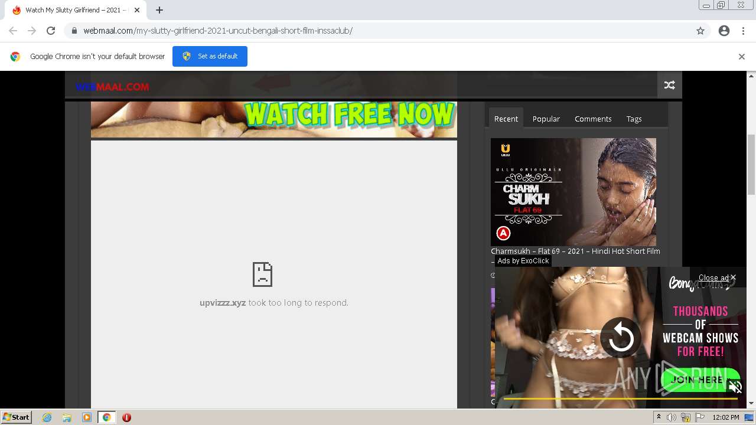Viewport: 756px width, 425px height.
Task: Click the Ads by ExoClick label
Action: (523, 261)
